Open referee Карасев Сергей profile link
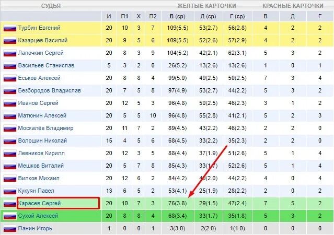The image size is (334, 235). 40,203
